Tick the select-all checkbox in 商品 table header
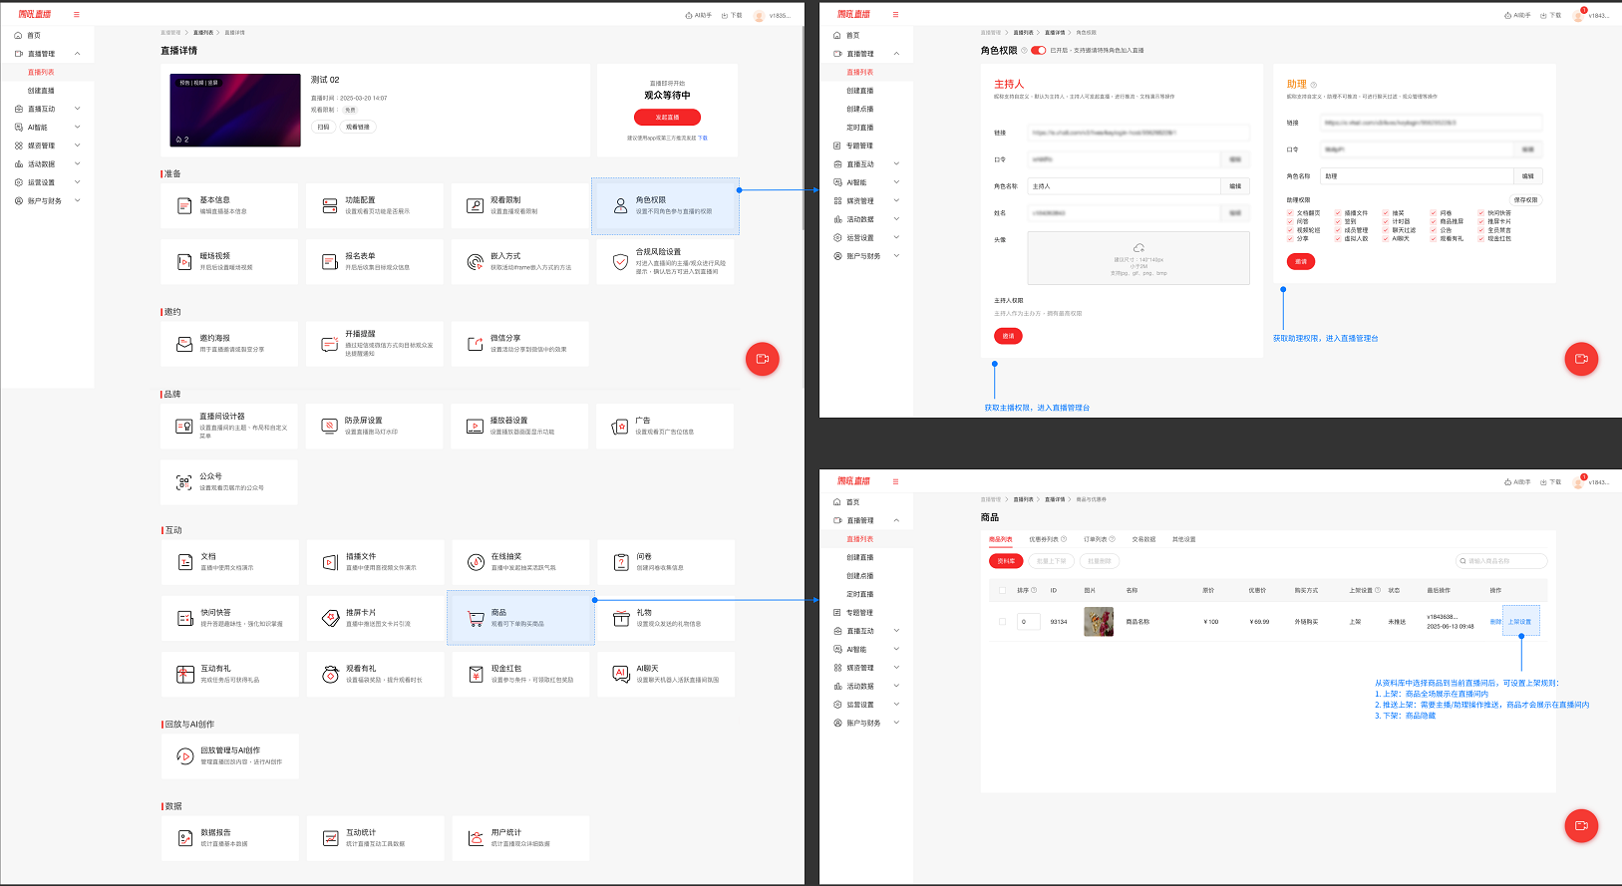The height and width of the screenshot is (886, 1622). (1002, 590)
